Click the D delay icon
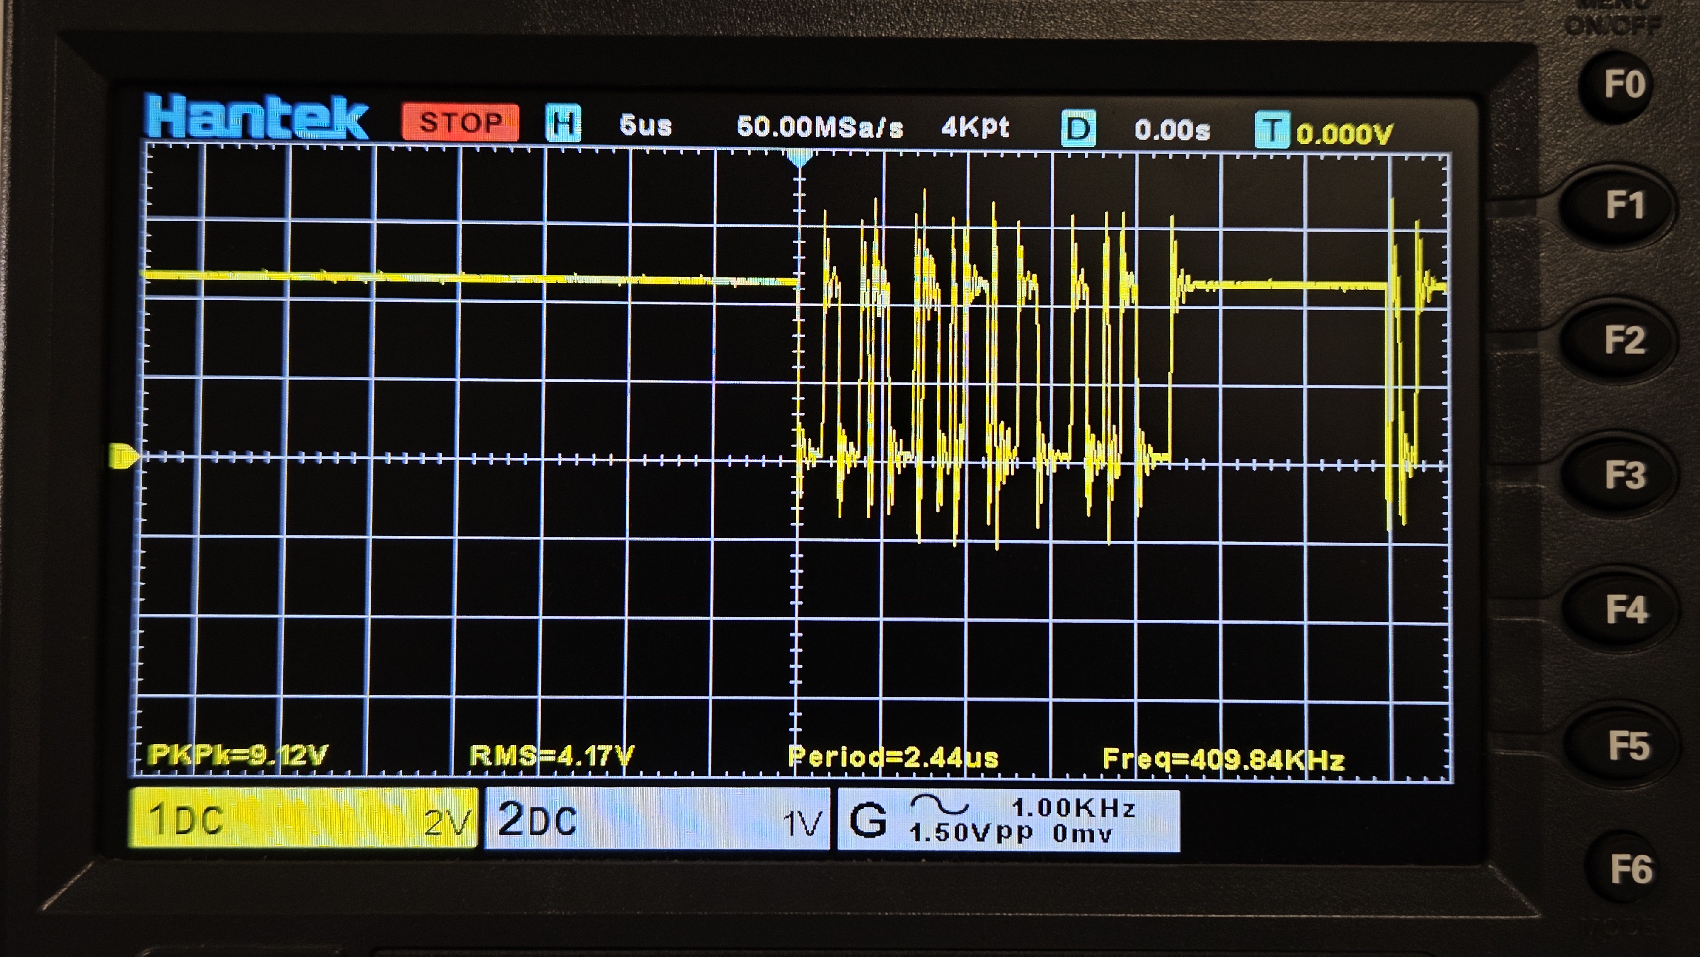 (1078, 129)
